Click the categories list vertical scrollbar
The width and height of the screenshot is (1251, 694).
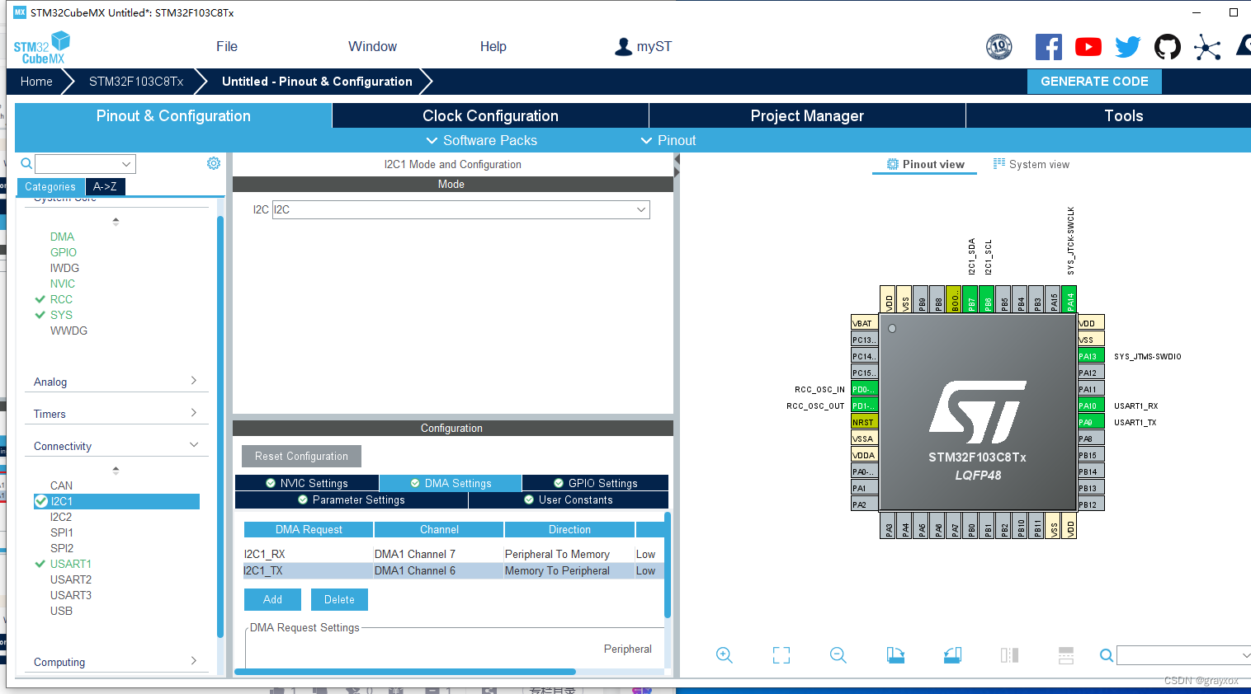tap(220, 426)
